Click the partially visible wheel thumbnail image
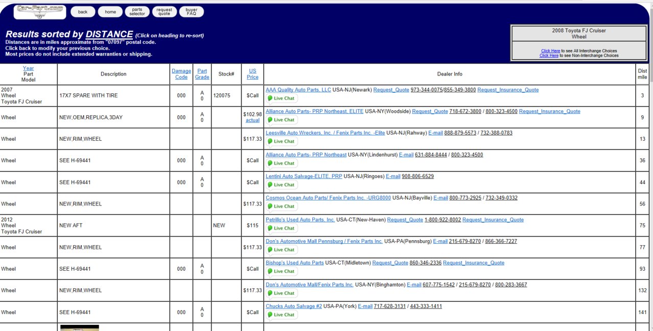 click(x=80, y=327)
